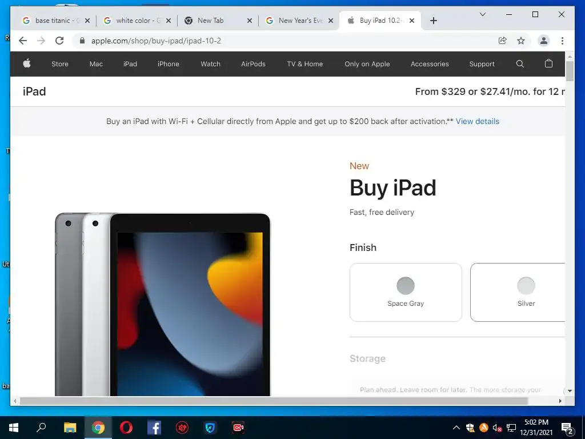Open Windows taskbar search

click(x=41, y=428)
